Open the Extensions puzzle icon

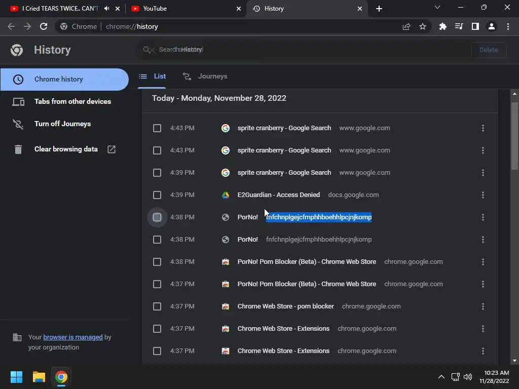point(442,26)
